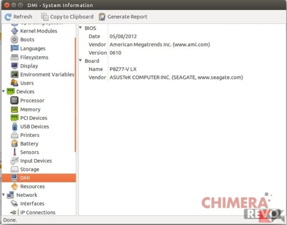Click the sidebar vertical scrollbar

(75, 95)
